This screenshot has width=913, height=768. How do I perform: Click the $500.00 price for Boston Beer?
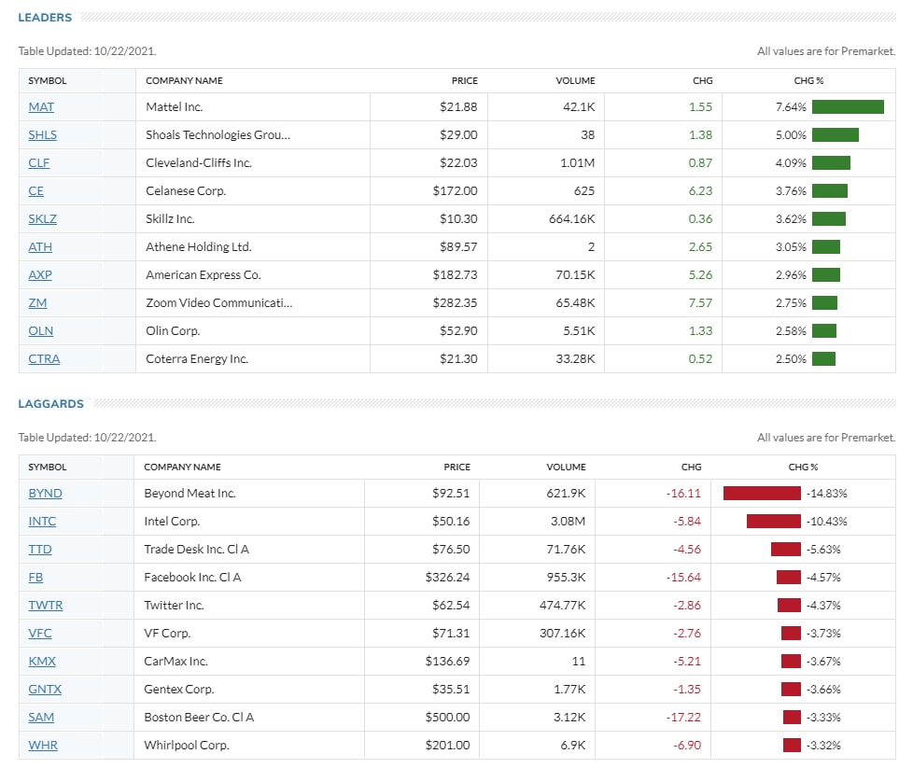[447, 717]
